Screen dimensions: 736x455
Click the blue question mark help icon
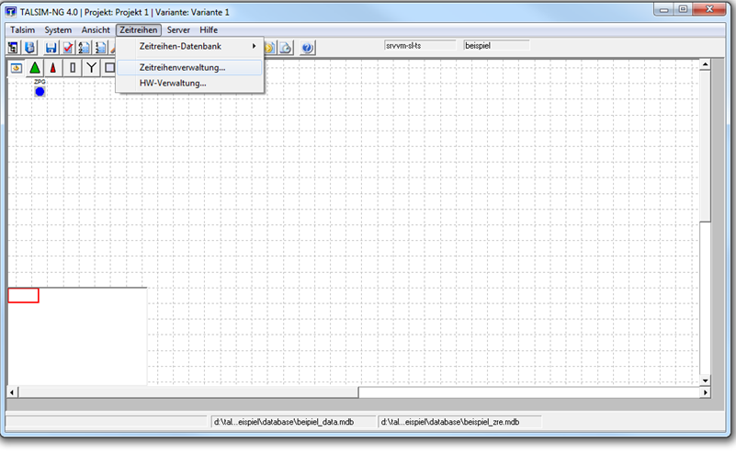307,48
